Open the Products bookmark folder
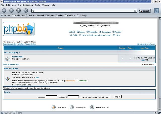 coord(70,16)
